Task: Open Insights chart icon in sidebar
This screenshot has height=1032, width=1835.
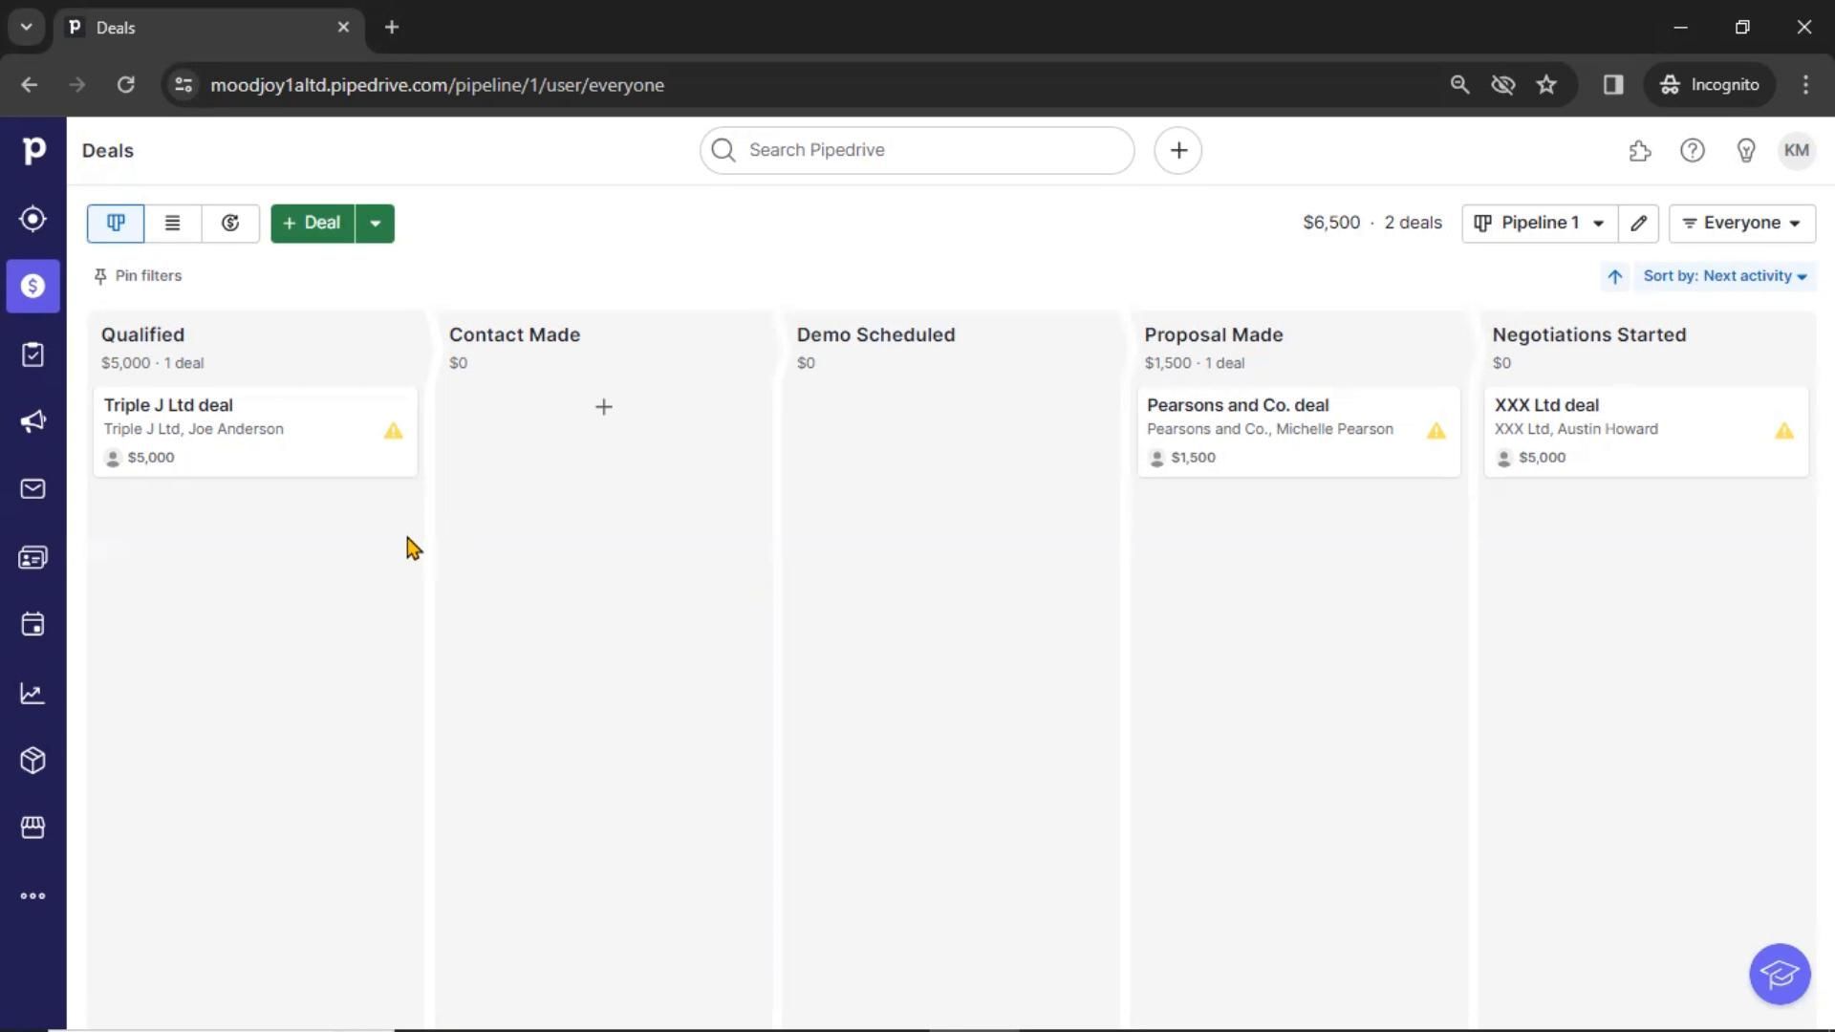Action: (x=32, y=693)
